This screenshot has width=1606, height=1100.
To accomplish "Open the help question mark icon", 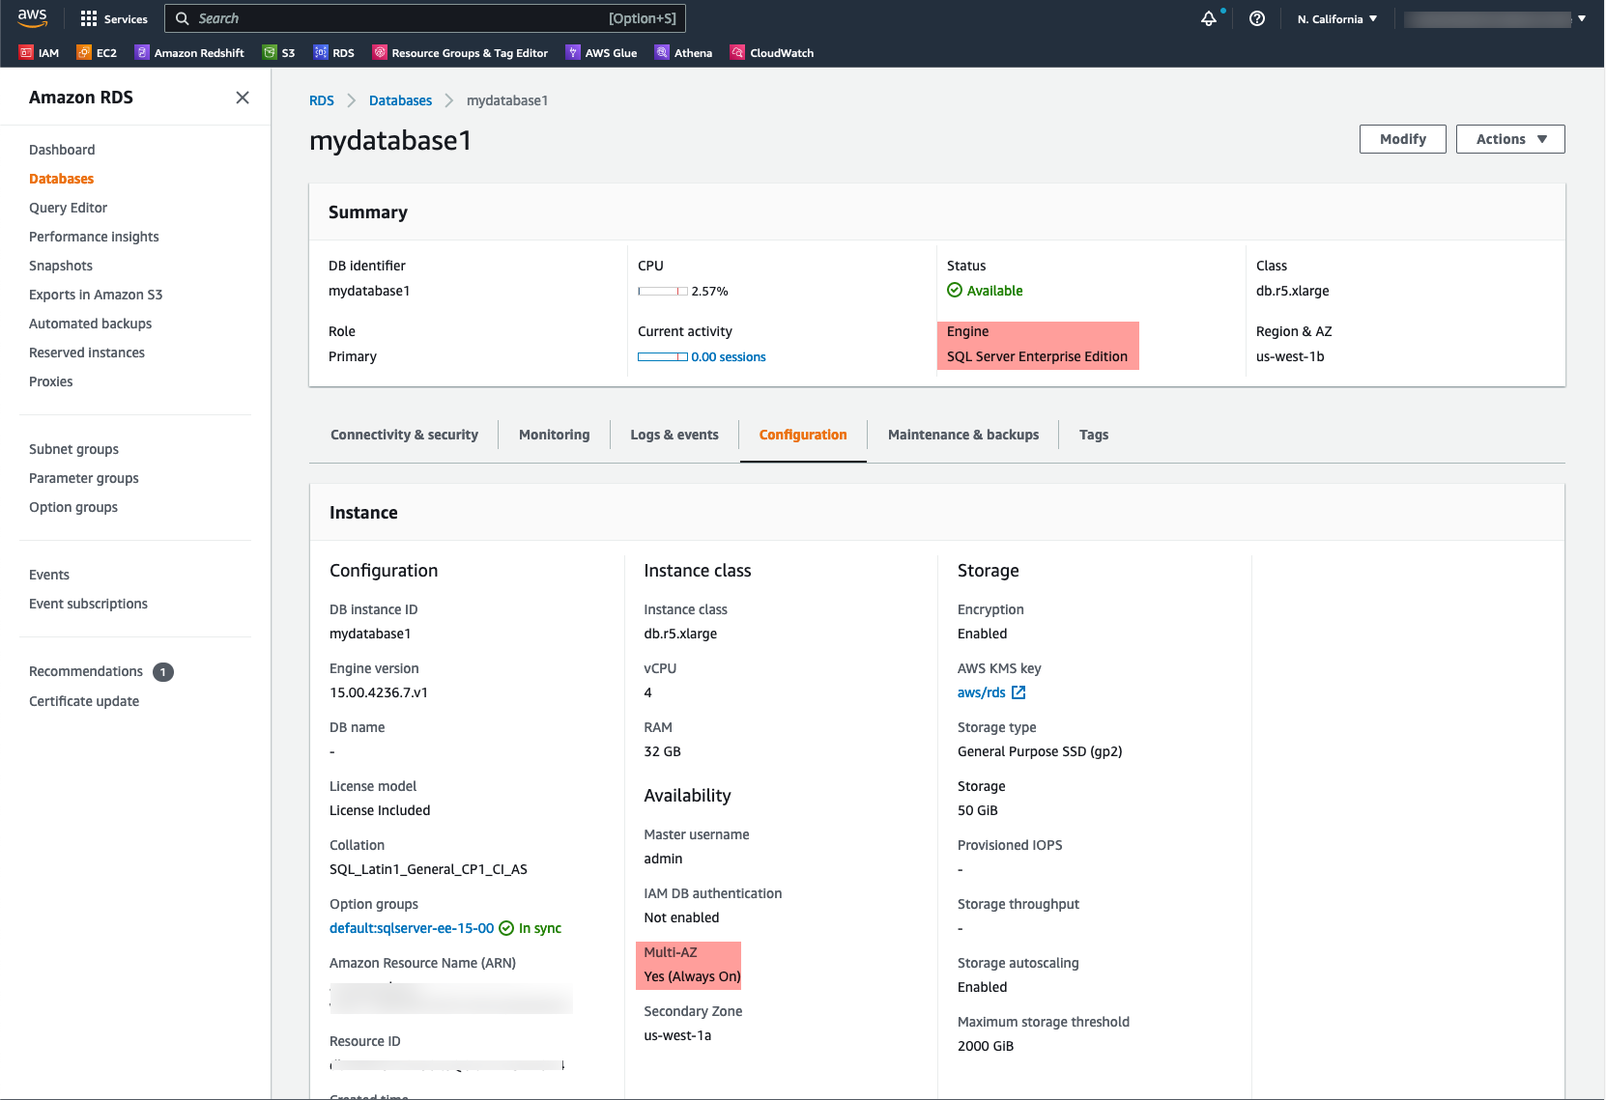I will point(1257,18).
